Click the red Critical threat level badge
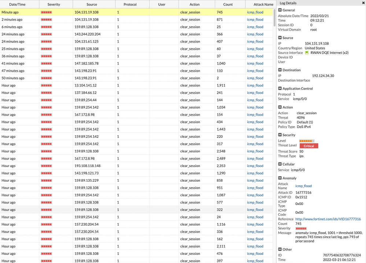The height and width of the screenshot is (263, 366). [x=309, y=146]
